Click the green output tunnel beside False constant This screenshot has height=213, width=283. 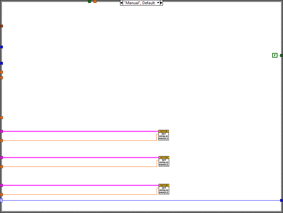(281, 55)
